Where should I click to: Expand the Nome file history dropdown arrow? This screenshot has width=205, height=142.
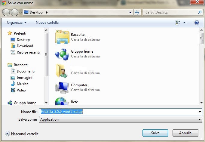coord(200,112)
